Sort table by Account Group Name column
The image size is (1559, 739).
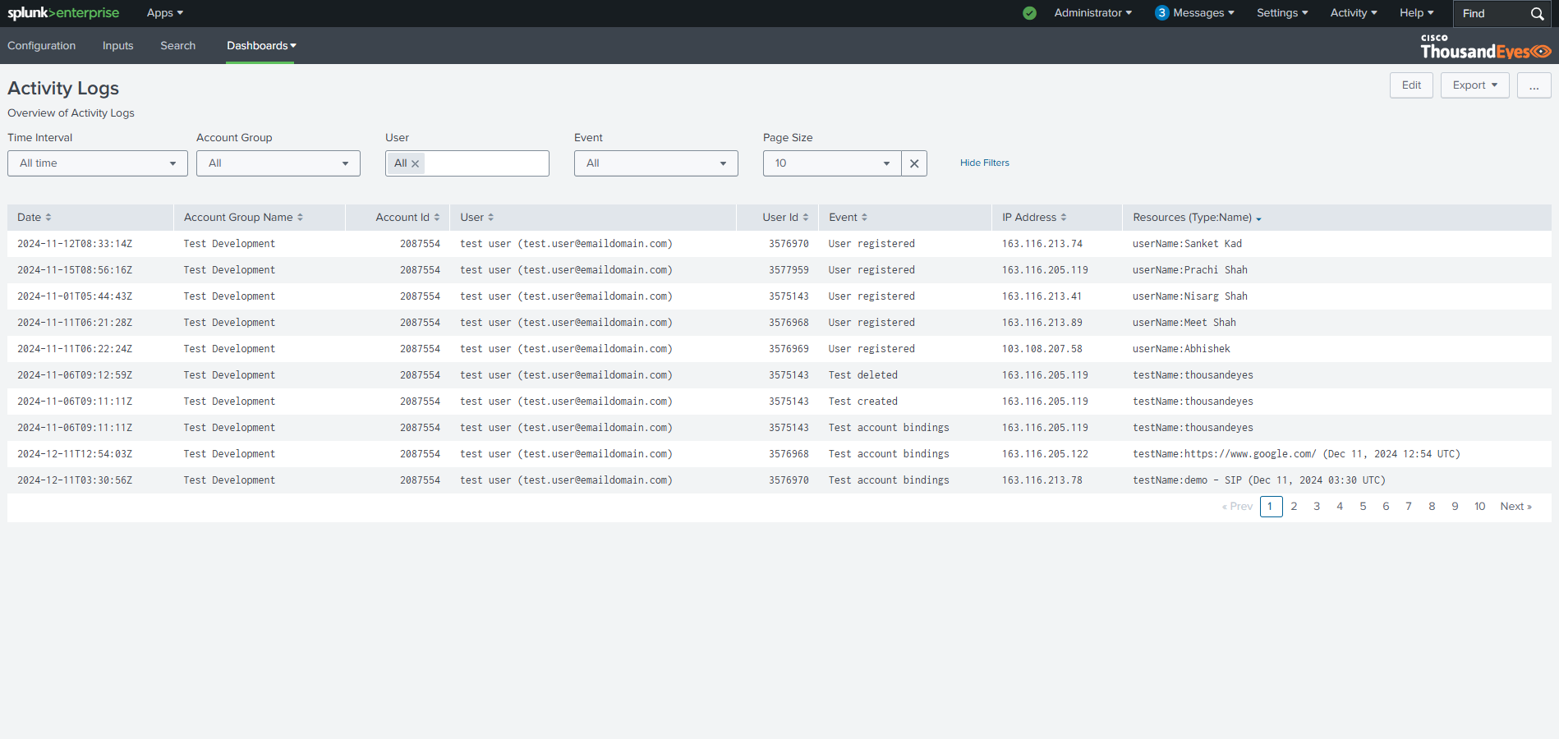(x=243, y=218)
